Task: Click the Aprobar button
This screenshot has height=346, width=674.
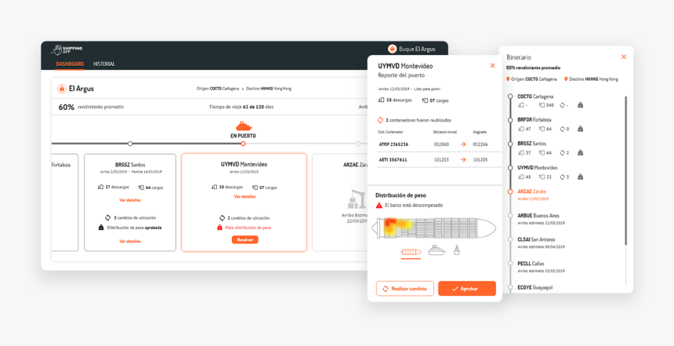Action: pos(467,289)
